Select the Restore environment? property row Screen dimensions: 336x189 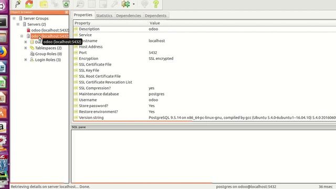click(x=205, y=112)
